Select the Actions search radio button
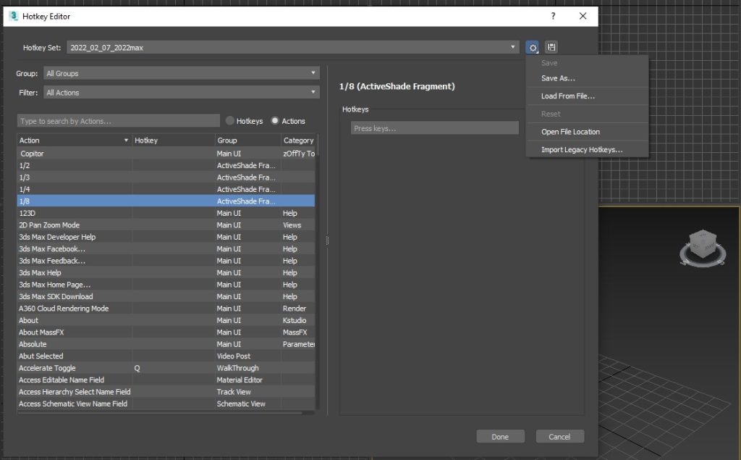 click(275, 121)
